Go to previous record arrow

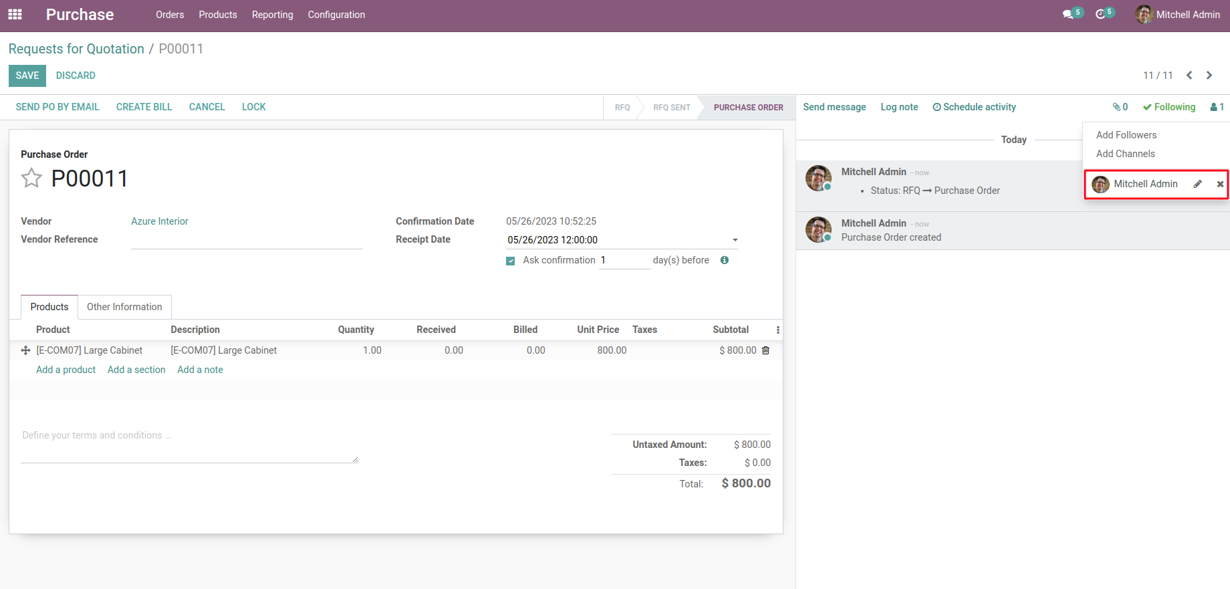(1189, 76)
